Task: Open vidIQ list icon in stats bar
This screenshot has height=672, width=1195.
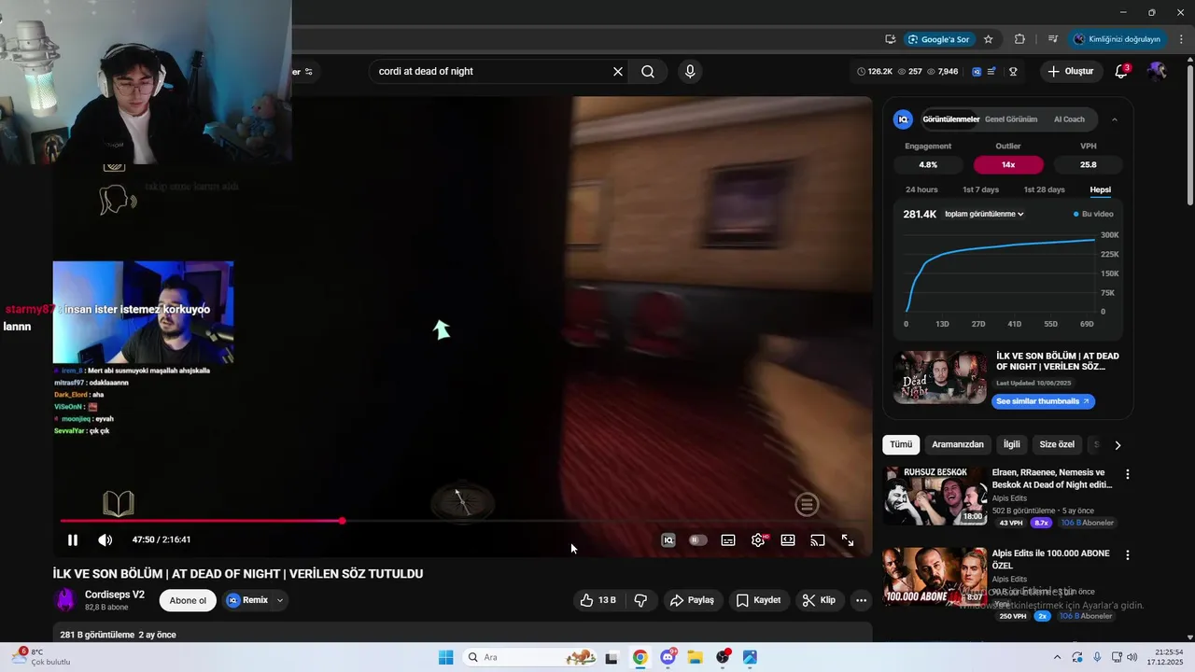Action: pos(991,72)
